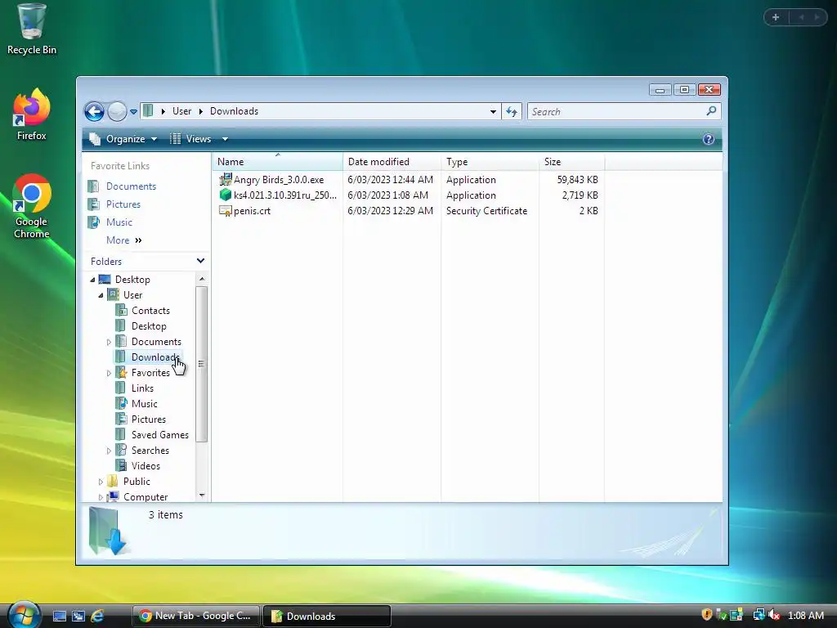Image resolution: width=837 pixels, height=628 pixels.
Task: Expand the Searches tree node
Action: (x=109, y=451)
